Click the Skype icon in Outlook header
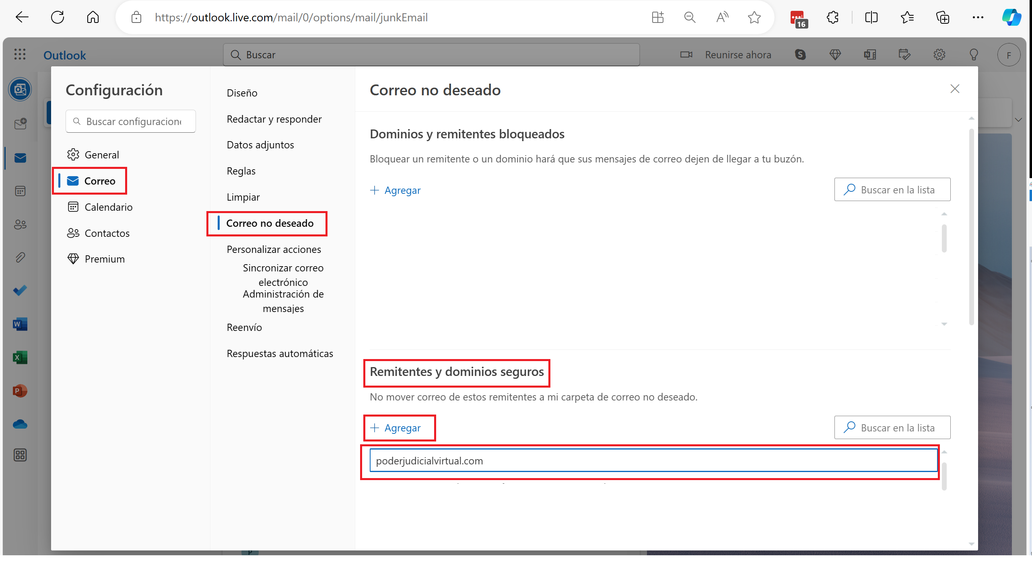The image size is (1032, 579). point(800,55)
